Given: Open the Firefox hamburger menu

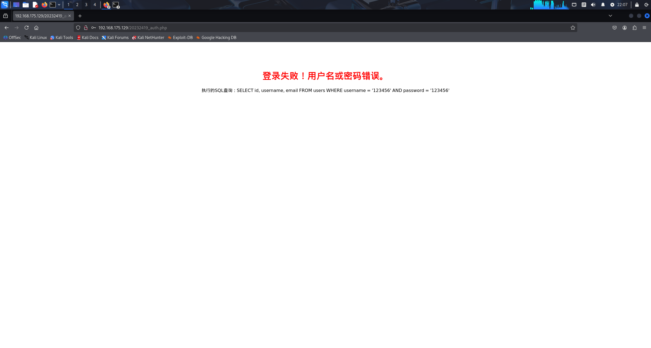Looking at the screenshot, I should click(644, 28).
